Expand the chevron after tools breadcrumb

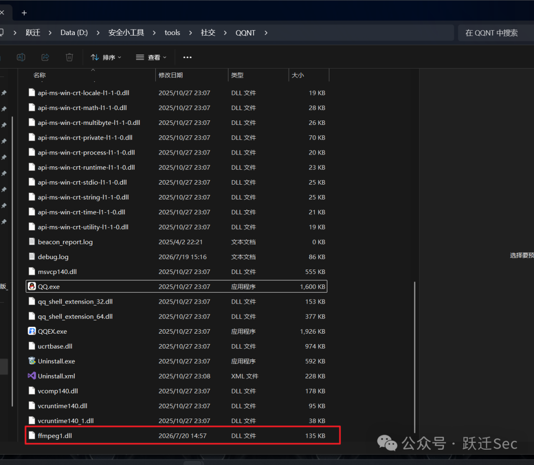(190, 33)
